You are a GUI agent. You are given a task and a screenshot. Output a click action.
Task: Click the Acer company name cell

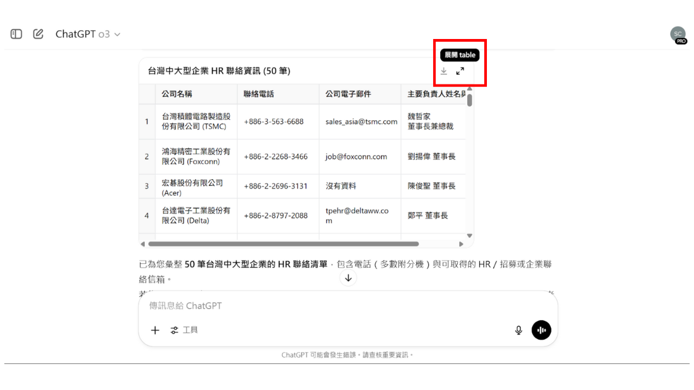pyautogui.click(x=196, y=186)
